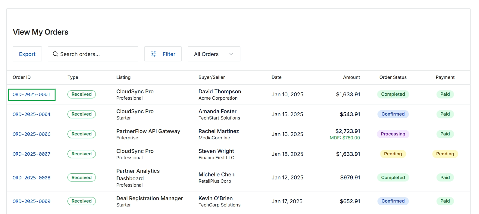Click Paid badge for ORD-2025-0008
Viewport: 479px width, 214px height.
[x=445, y=178]
